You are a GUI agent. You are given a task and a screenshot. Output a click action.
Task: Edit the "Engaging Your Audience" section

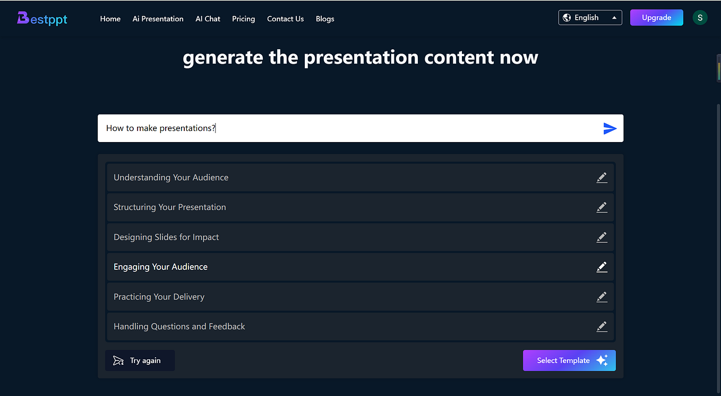tap(602, 267)
